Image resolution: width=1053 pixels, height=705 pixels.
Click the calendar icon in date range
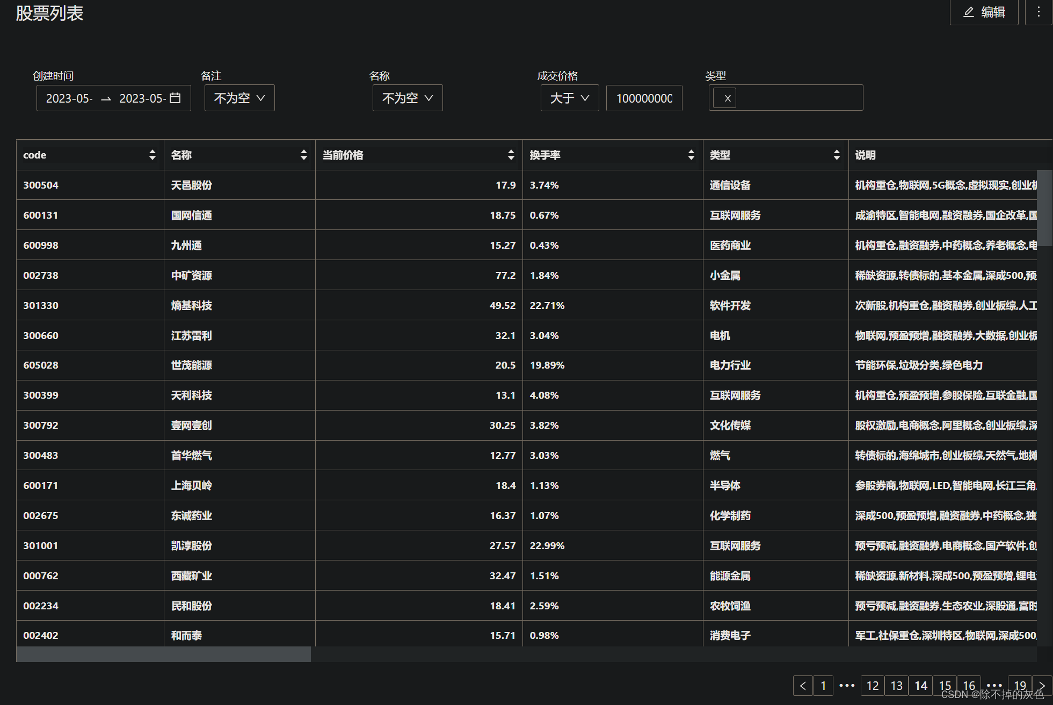click(x=175, y=98)
